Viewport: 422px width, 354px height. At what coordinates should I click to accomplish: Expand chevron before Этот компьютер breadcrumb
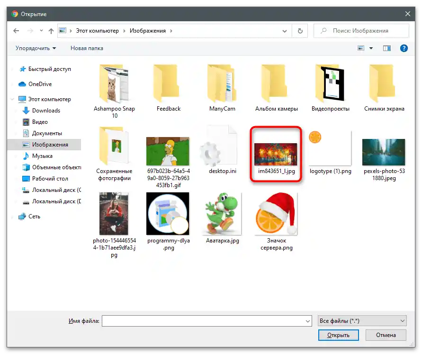71,31
